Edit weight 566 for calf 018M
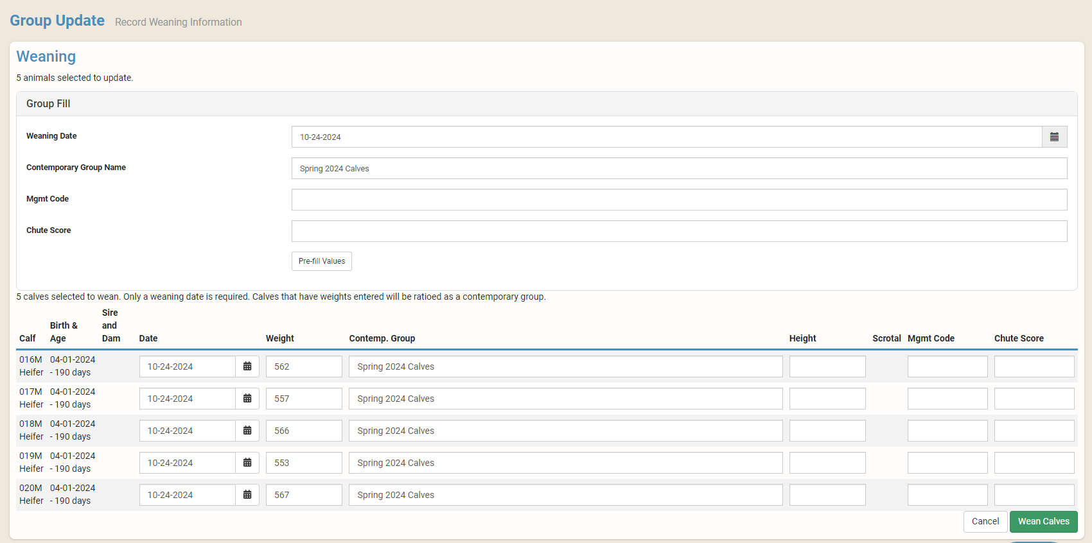This screenshot has height=543, width=1092. pyautogui.click(x=304, y=431)
